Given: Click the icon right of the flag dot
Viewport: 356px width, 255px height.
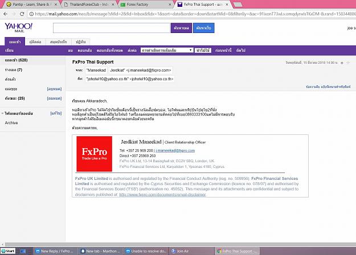Looking at the screenshot, I should 348,63.
